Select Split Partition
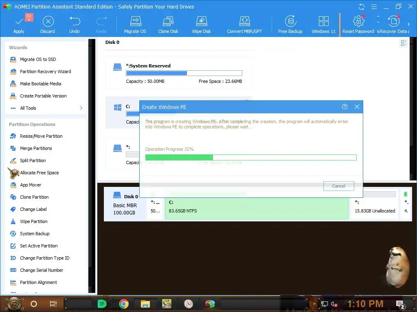Image resolution: width=417 pixels, height=312 pixels. pos(33,160)
